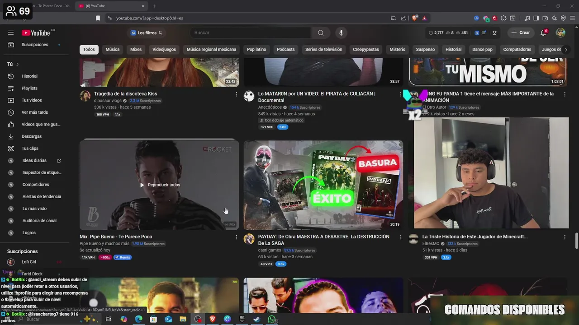
Task: Open the notifications bell
Action: pos(543,32)
